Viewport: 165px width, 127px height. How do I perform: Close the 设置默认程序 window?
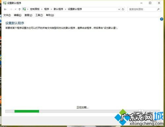tap(159, 3)
